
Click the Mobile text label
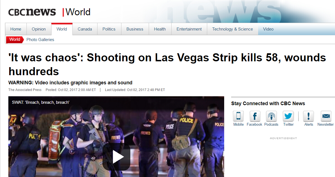coord(238,125)
